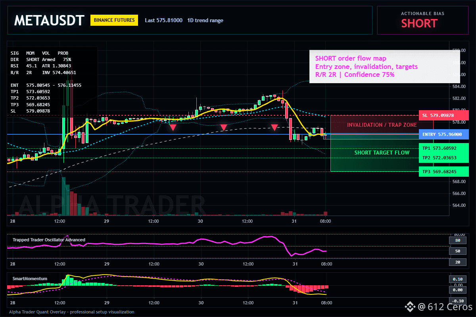
Task: Click the '30' date label under main chart
Action: [201, 221]
